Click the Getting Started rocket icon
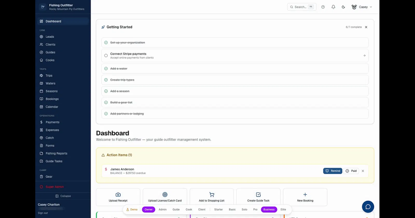The height and width of the screenshot is (218, 415). pyautogui.click(x=103, y=27)
